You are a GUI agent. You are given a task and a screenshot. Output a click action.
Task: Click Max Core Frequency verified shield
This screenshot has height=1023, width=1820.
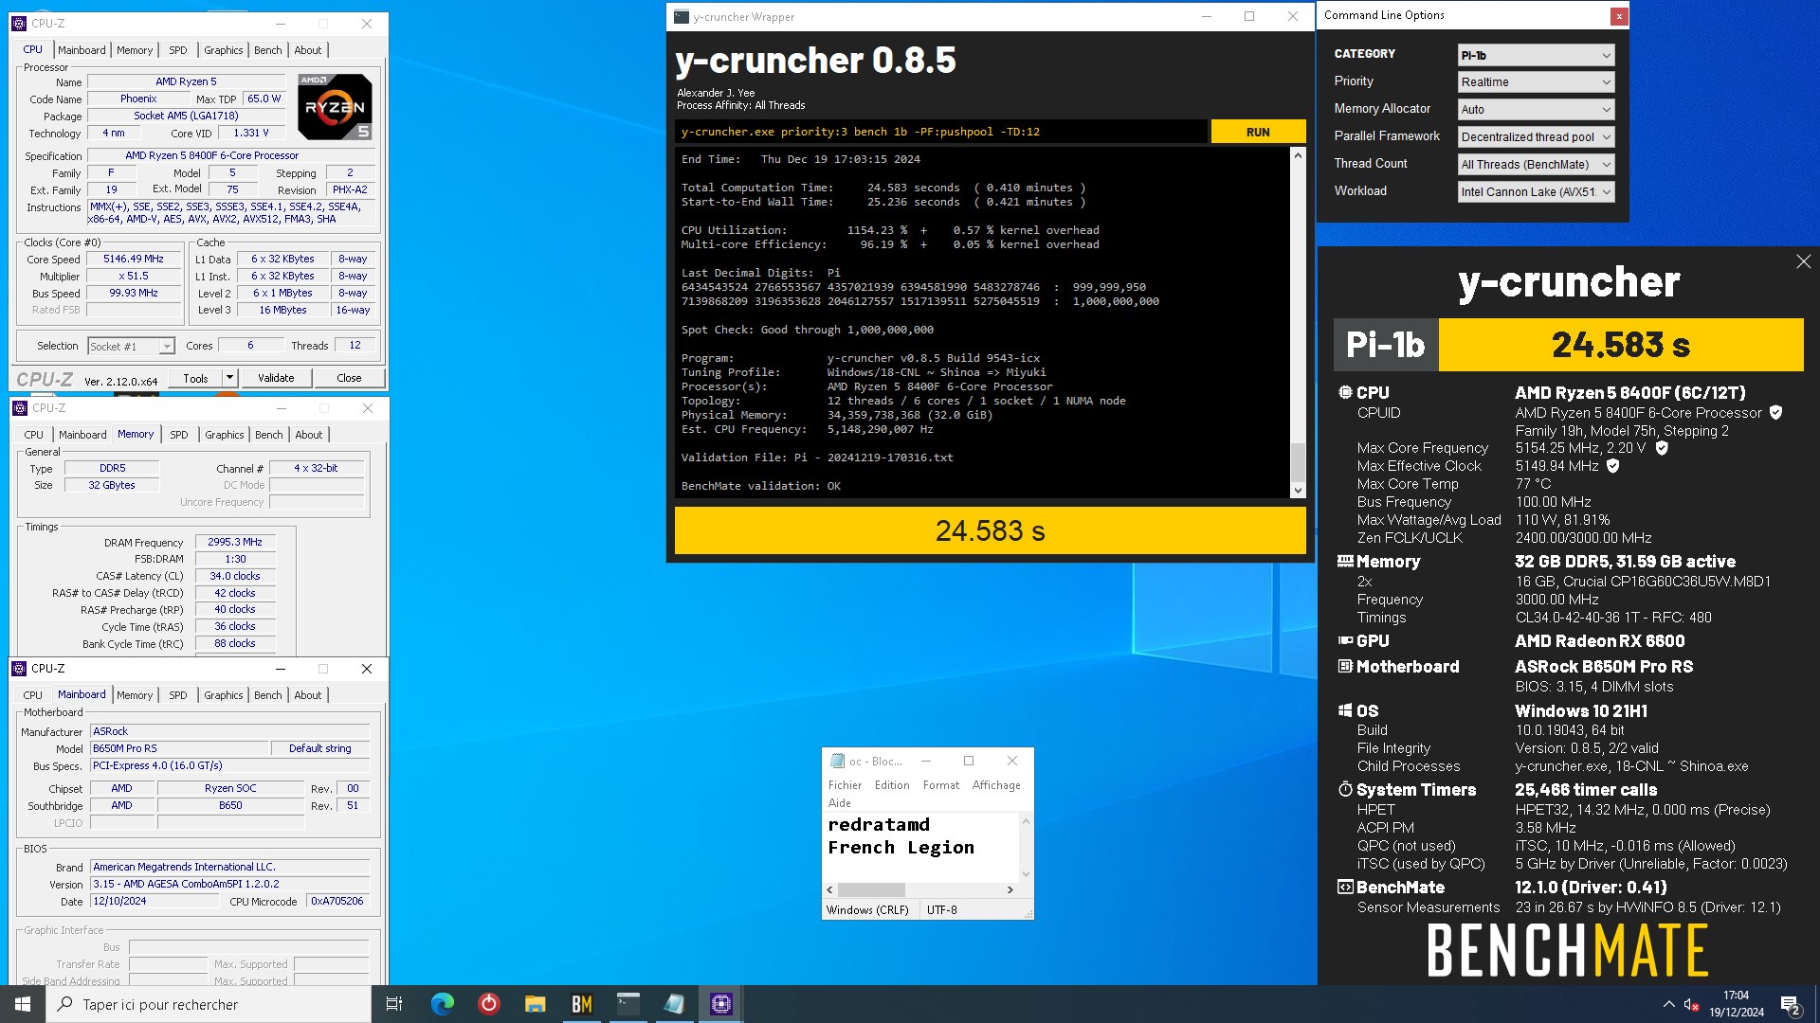click(1662, 448)
